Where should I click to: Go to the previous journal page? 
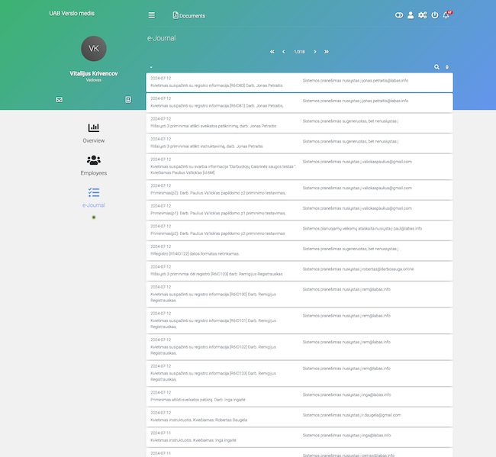point(283,52)
